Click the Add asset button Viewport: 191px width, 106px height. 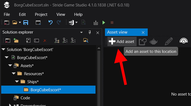(122, 42)
